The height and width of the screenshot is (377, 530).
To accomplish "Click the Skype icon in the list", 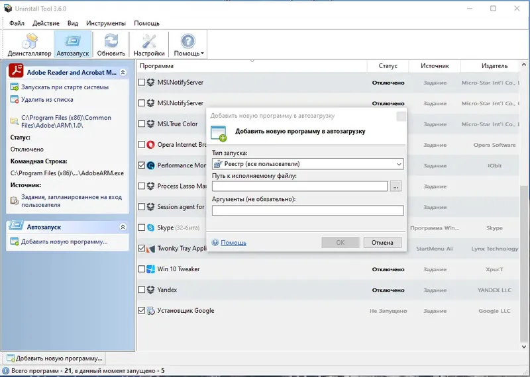I will click(151, 228).
